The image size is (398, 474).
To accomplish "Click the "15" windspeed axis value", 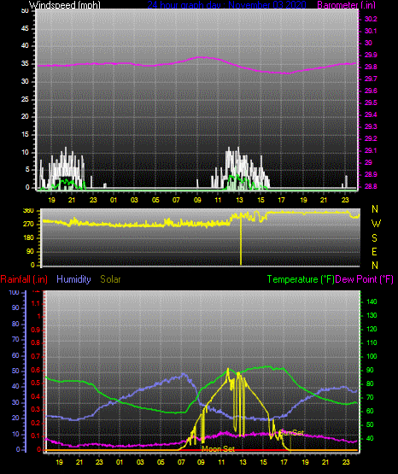I will click(x=25, y=135).
